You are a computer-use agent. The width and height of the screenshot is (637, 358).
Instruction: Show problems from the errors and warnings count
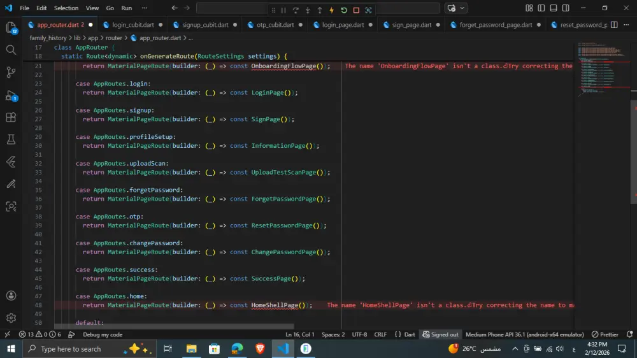click(39, 334)
